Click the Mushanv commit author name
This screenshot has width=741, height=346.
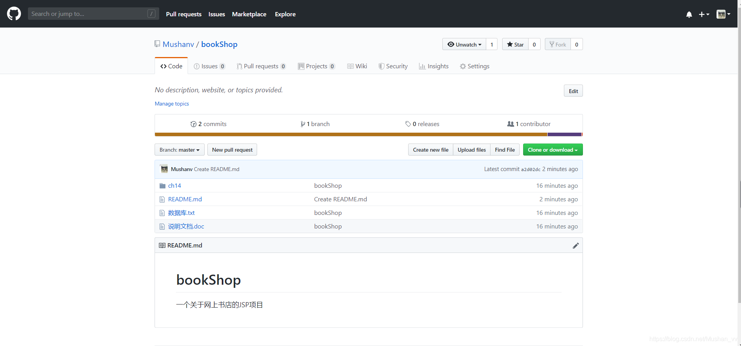click(182, 169)
